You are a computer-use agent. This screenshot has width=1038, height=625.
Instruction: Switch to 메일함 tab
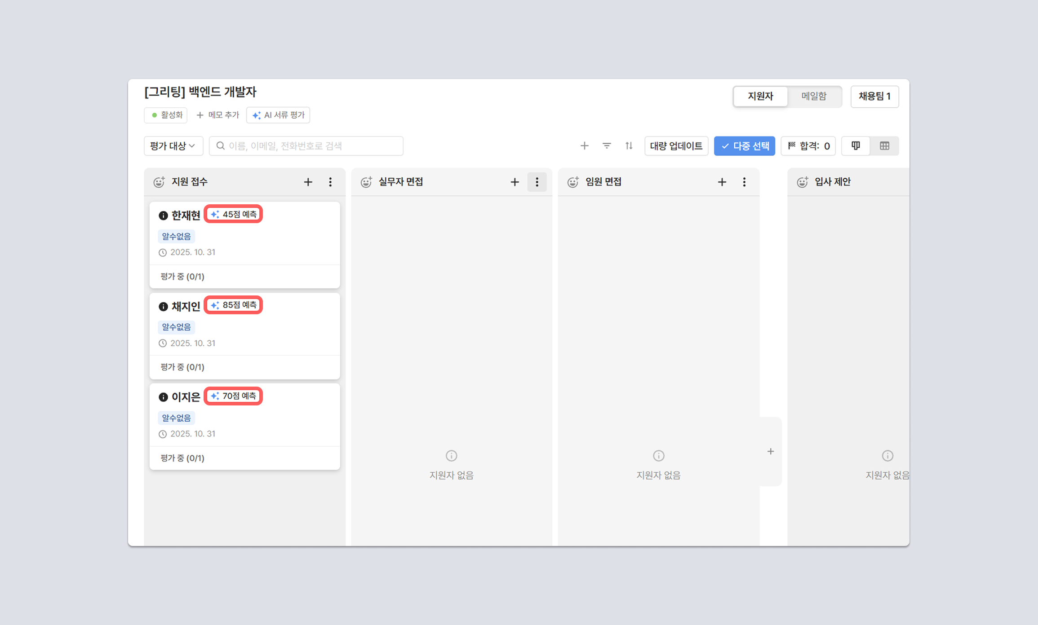click(x=814, y=96)
